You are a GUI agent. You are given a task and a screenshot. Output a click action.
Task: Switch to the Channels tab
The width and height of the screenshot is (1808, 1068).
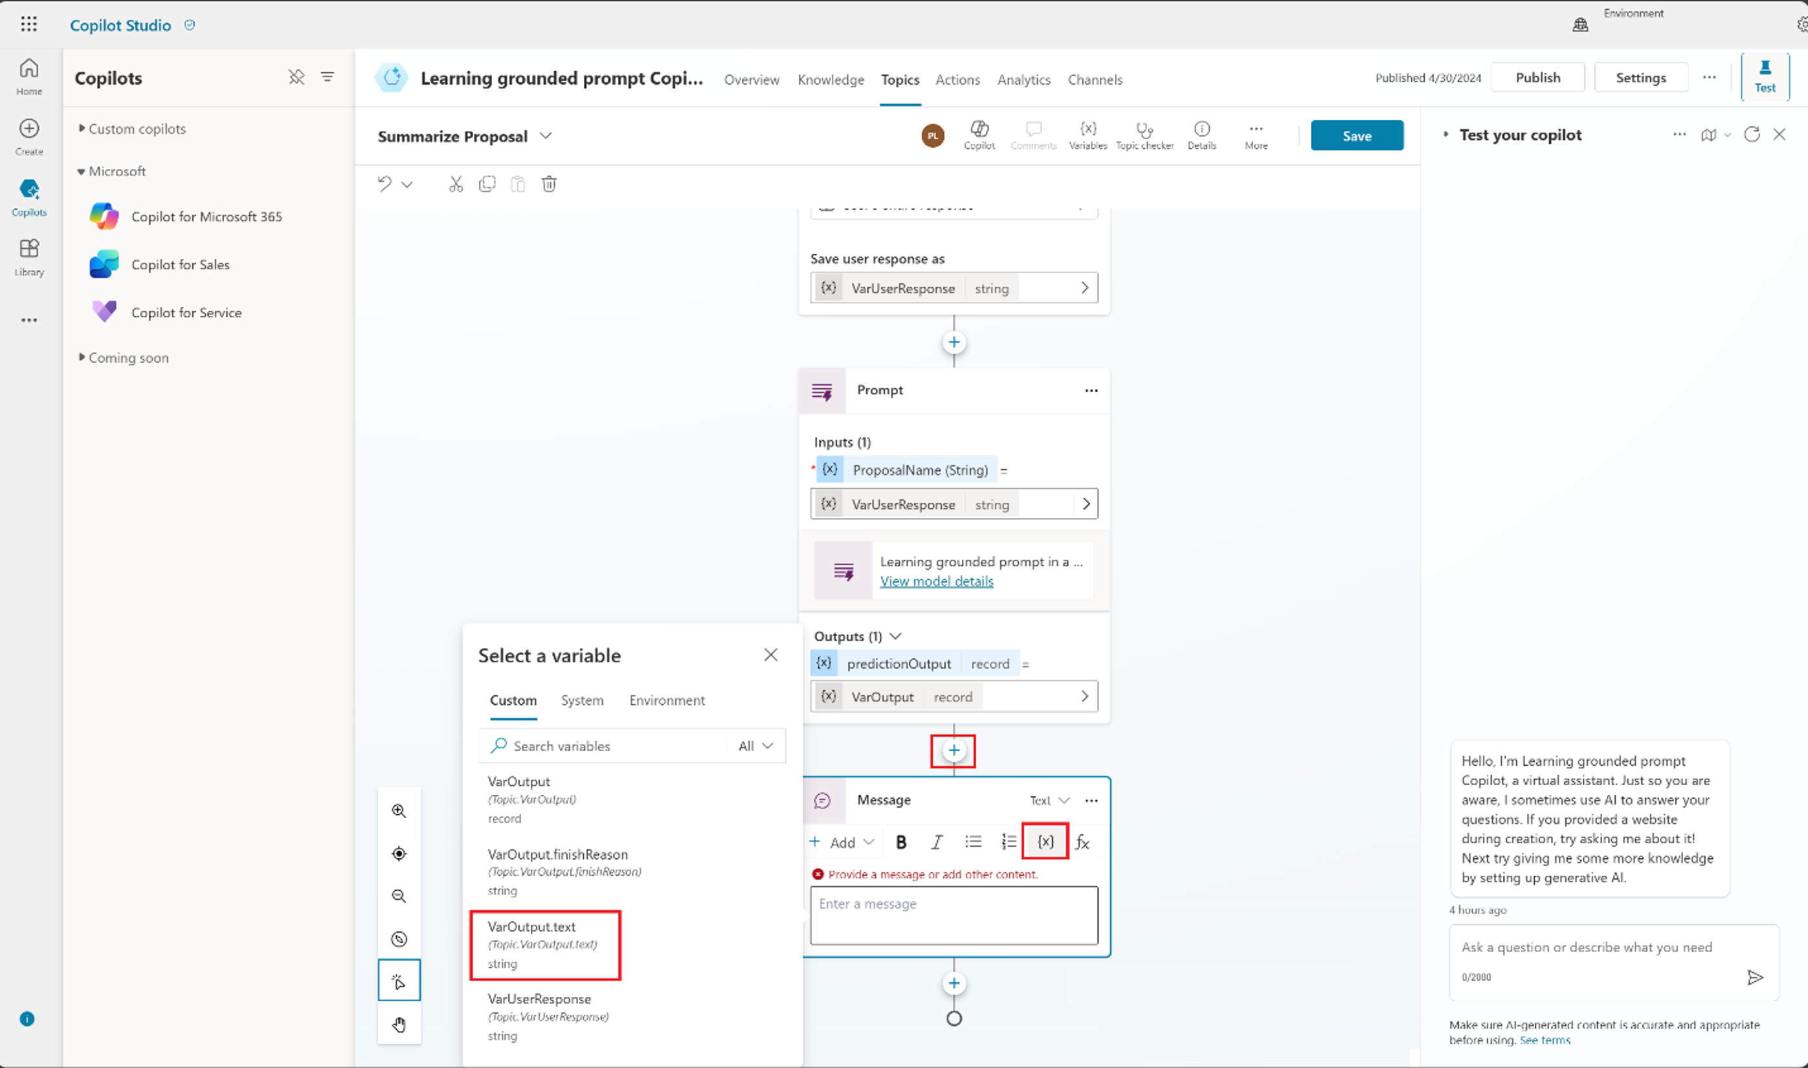point(1095,79)
